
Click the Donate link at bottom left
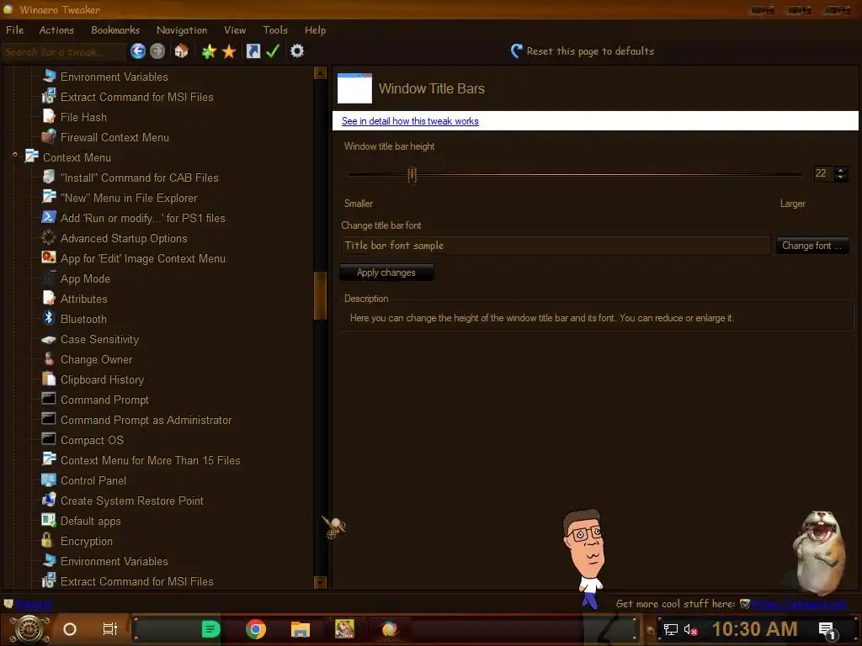(33, 604)
